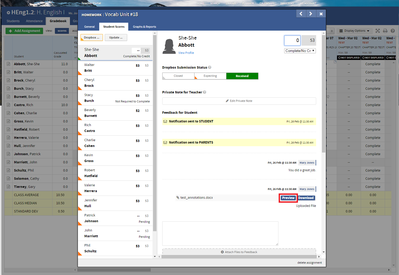Click the gradebook help question mark icon
The width and height of the screenshot is (399, 275).
(392, 31)
